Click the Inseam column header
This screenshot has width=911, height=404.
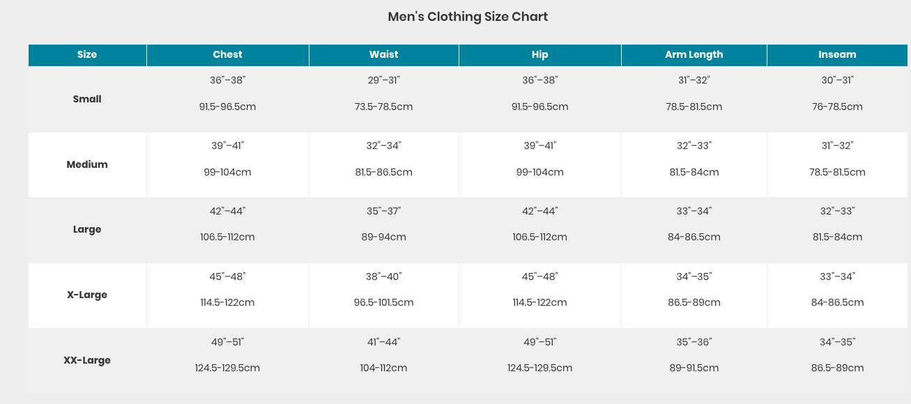coord(837,54)
